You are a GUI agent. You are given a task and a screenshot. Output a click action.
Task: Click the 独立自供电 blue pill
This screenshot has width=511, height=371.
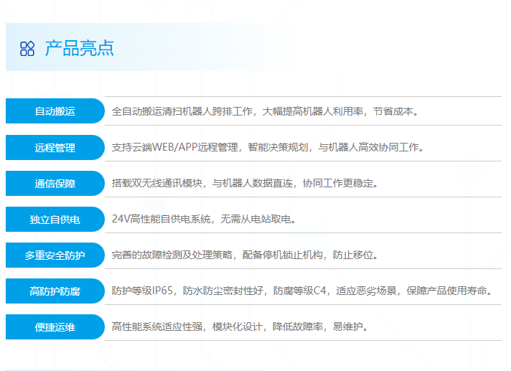(55, 220)
